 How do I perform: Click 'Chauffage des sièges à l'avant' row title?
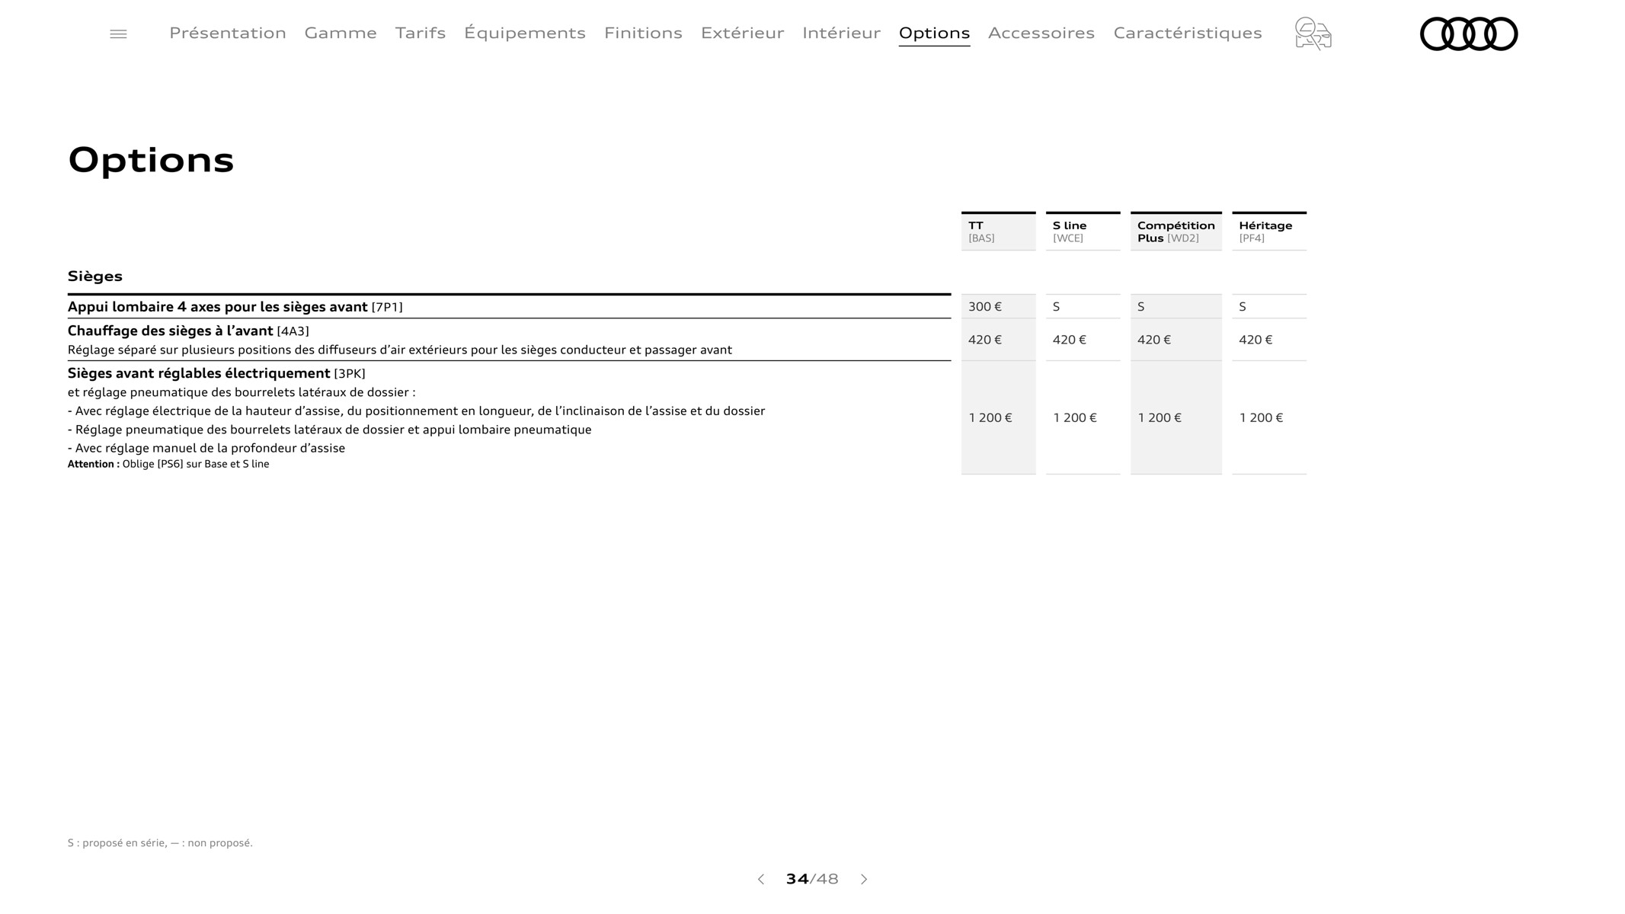point(170,331)
